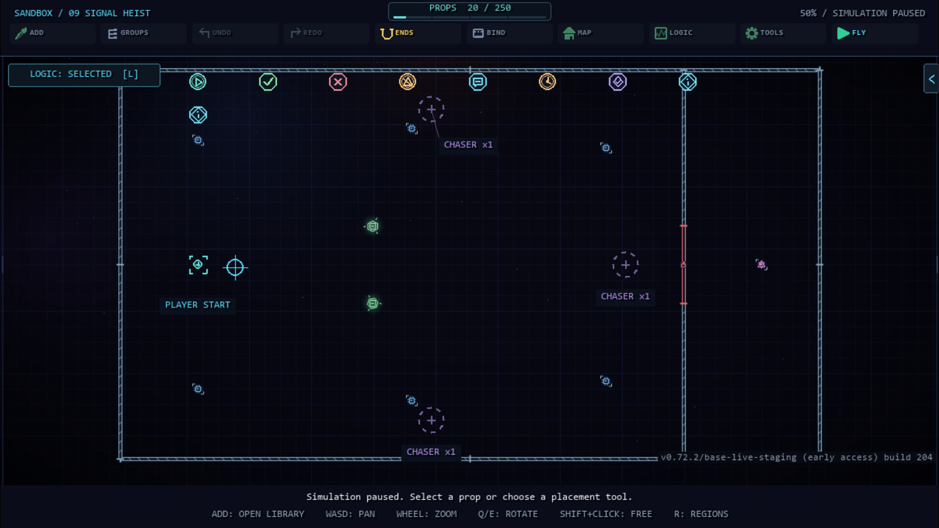Viewport: 939px width, 528px height.
Task: Open the TOOLS menu
Action: [x=783, y=33]
